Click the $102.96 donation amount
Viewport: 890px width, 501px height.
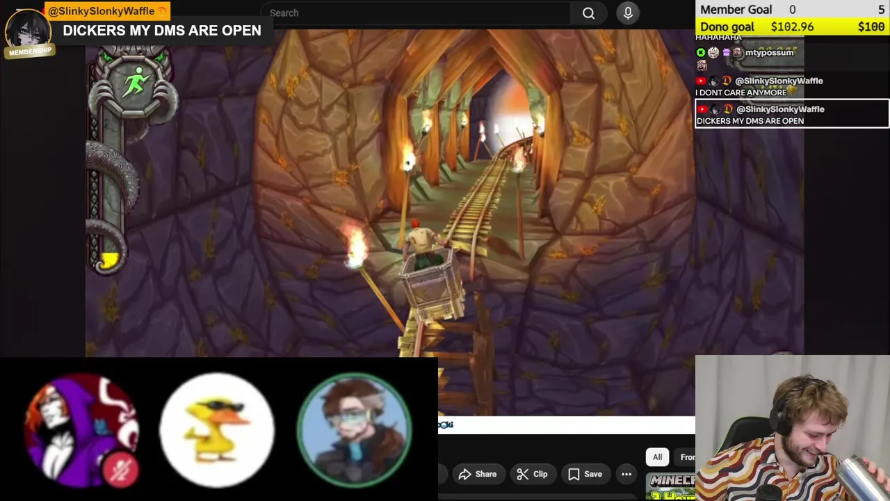(792, 26)
